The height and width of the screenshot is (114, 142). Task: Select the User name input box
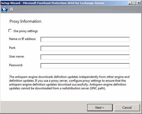tap(85, 57)
